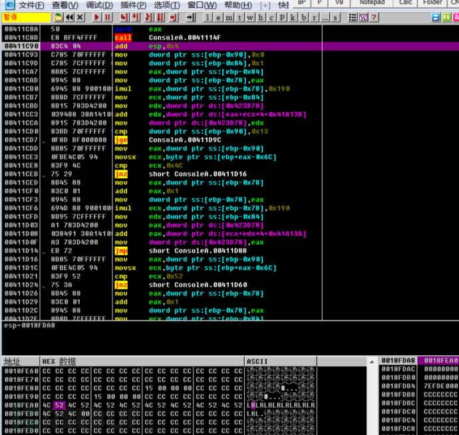Restart the debugged program with rewind icon
Screen dimensions: 459x435
[69, 17]
